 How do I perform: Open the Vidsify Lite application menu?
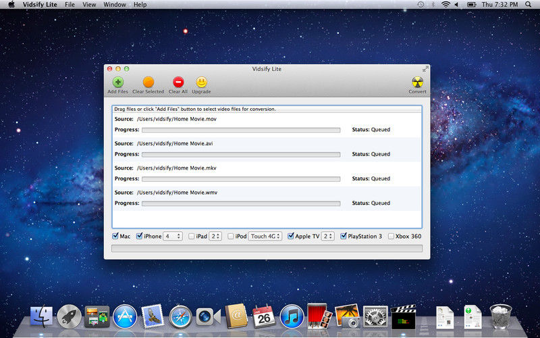tap(40, 5)
